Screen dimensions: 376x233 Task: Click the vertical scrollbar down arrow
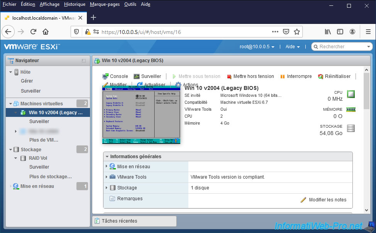point(366,210)
